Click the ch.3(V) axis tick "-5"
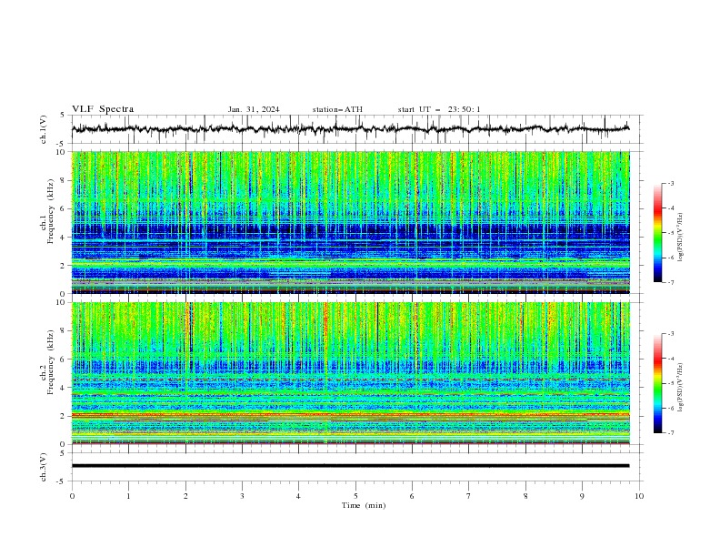Viewport: 720px width, 557px height. pyautogui.click(x=61, y=481)
